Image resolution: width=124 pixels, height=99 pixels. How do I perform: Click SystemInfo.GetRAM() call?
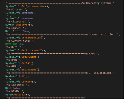(19, 63)
